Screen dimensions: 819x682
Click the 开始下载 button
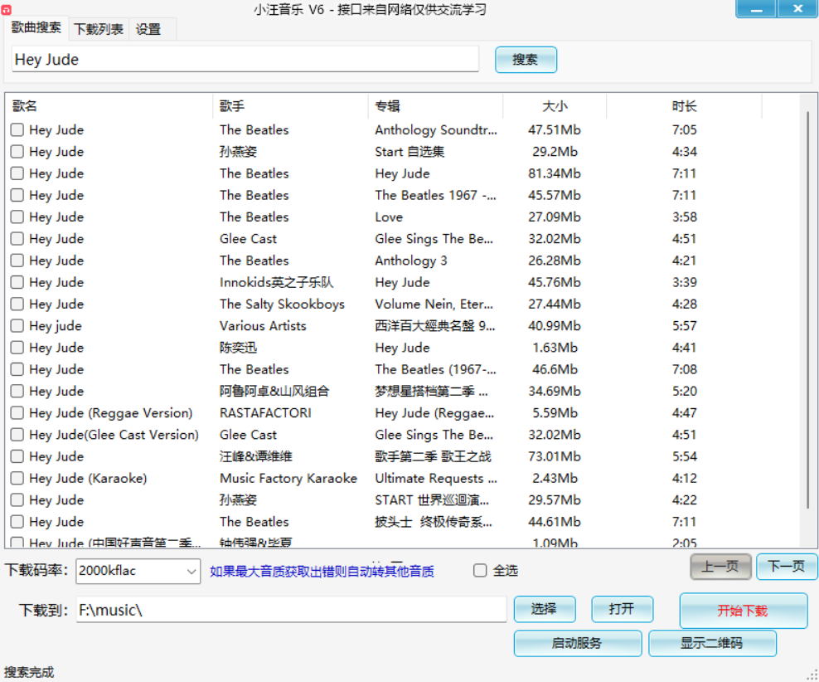(743, 611)
